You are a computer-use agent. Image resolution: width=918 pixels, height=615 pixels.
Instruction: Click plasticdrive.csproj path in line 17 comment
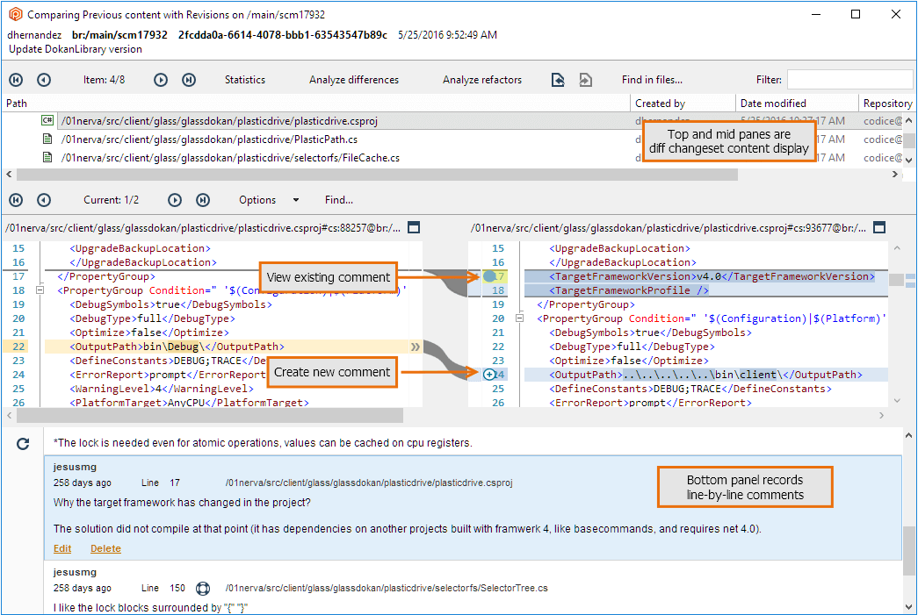pos(369,483)
